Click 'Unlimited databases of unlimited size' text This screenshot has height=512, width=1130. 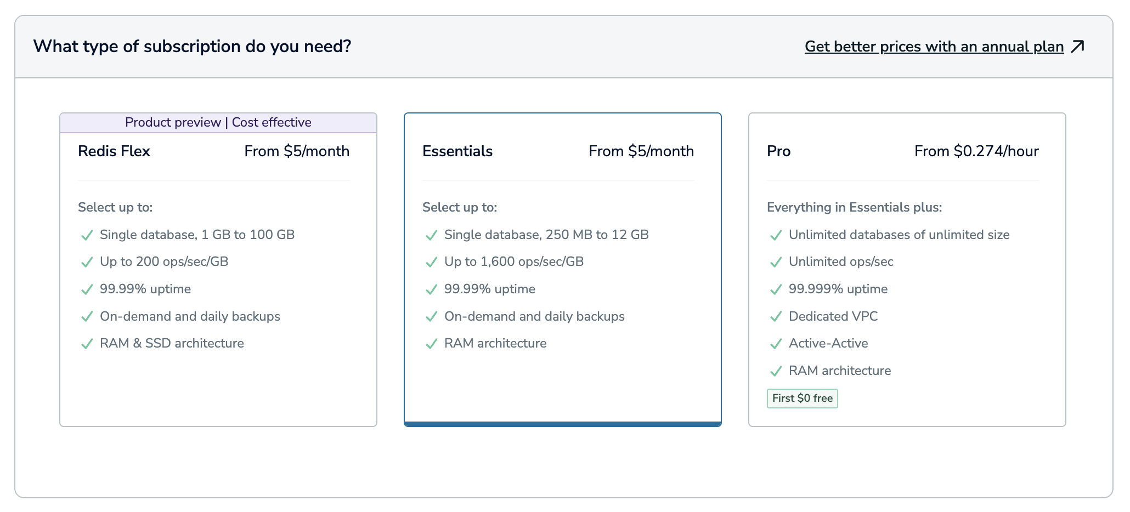tap(899, 235)
